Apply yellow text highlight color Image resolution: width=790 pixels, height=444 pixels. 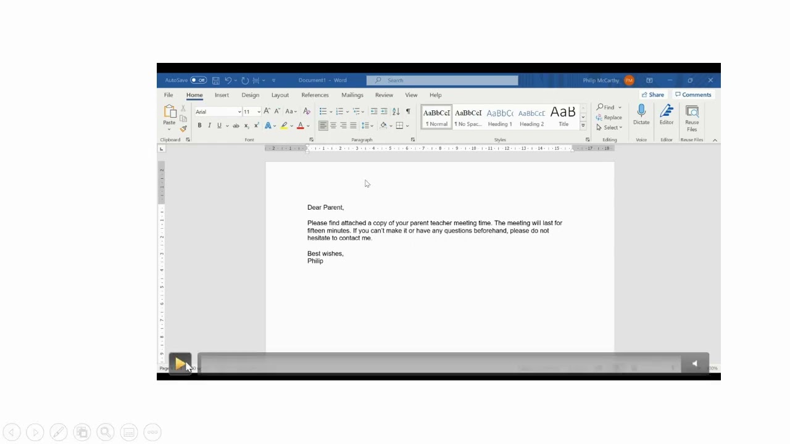click(x=284, y=126)
